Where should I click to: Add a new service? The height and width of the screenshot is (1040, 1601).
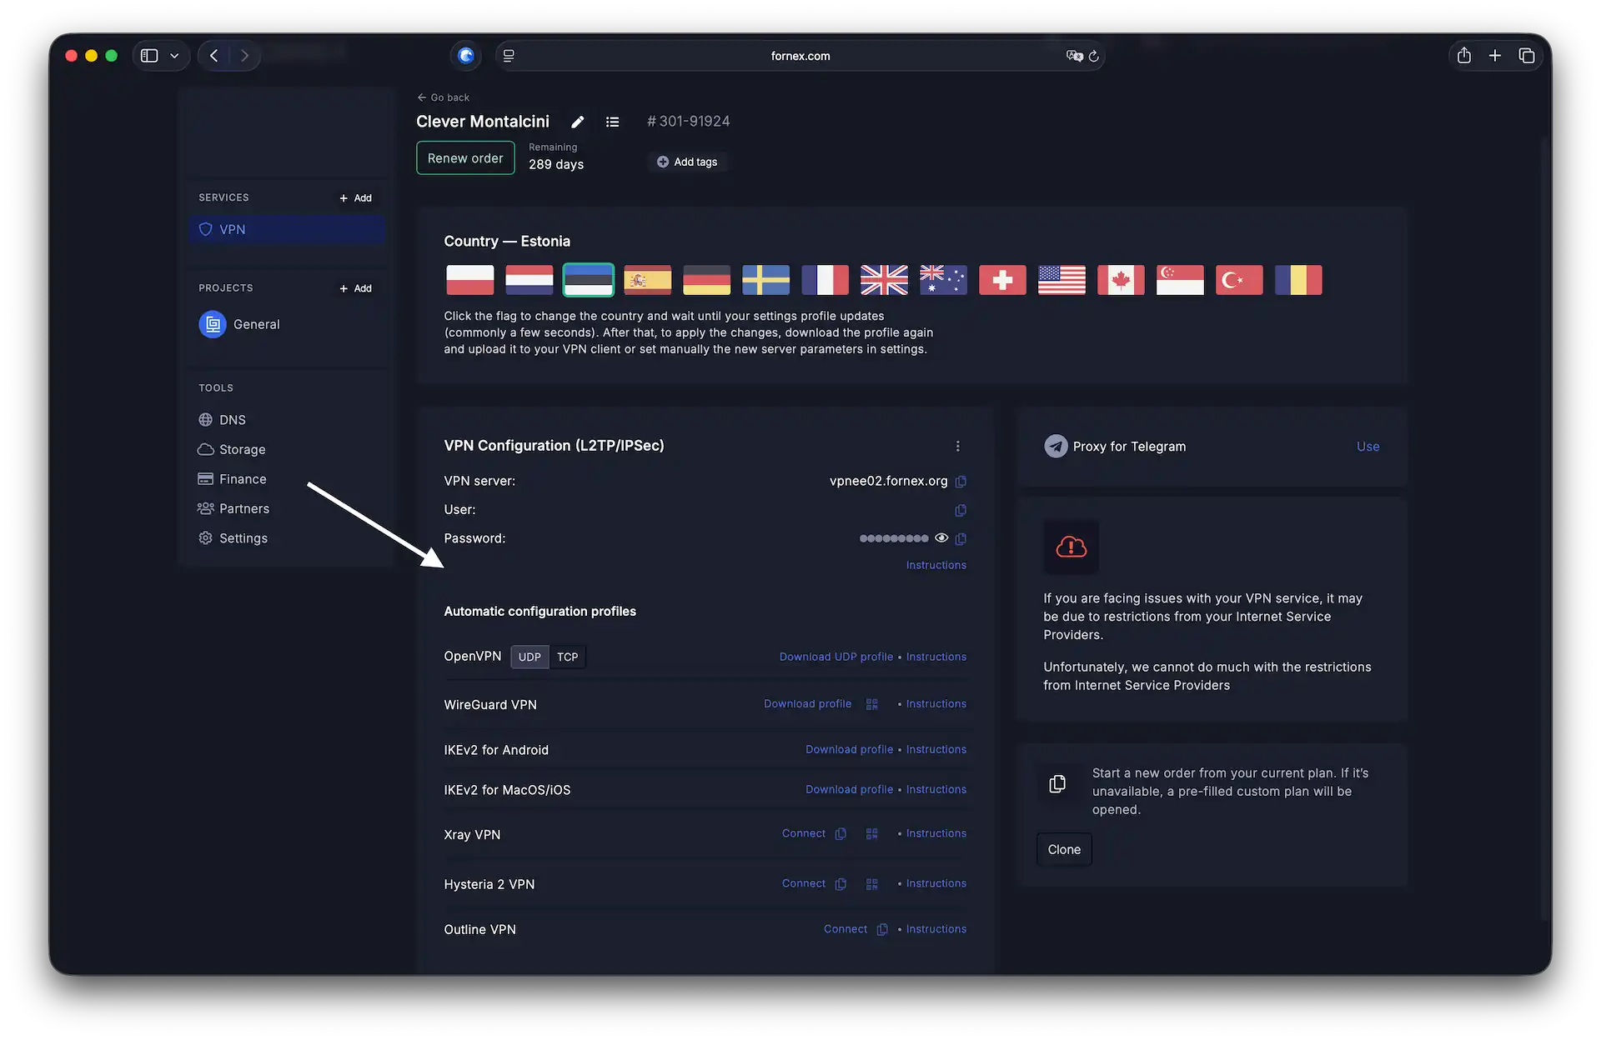[356, 198]
